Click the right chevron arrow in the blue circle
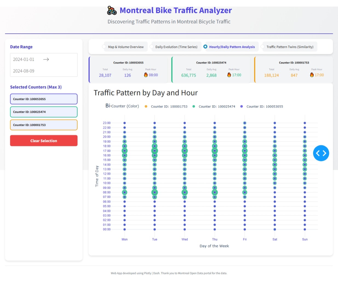338x285 pixels. tap(324, 153)
